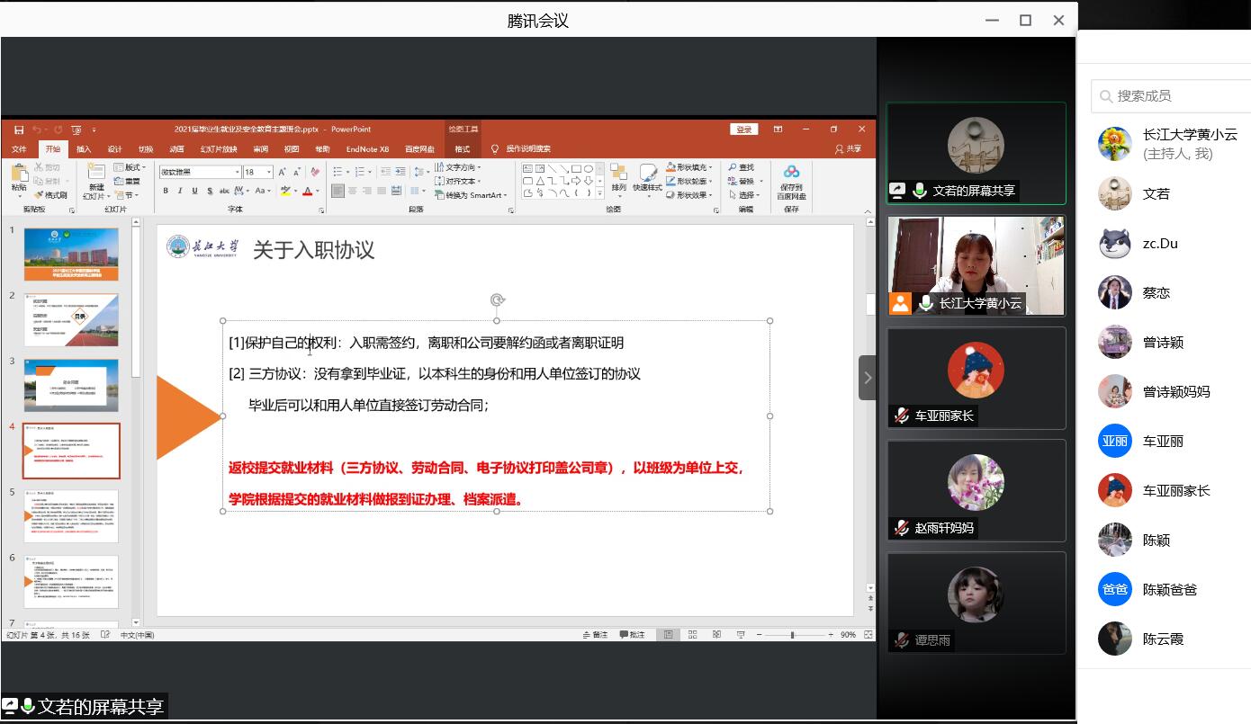Toggle bold formatting button

coord(166,191)
